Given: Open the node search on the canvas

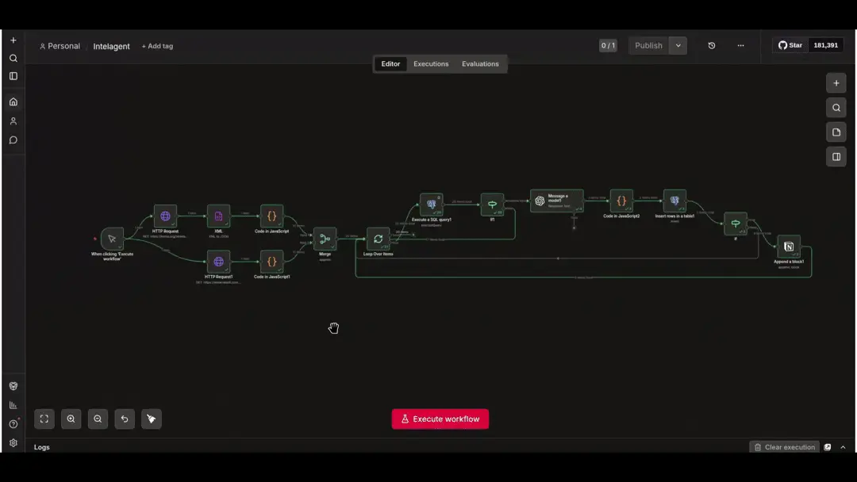Looking at the screenshot, I should click(836, 108).
